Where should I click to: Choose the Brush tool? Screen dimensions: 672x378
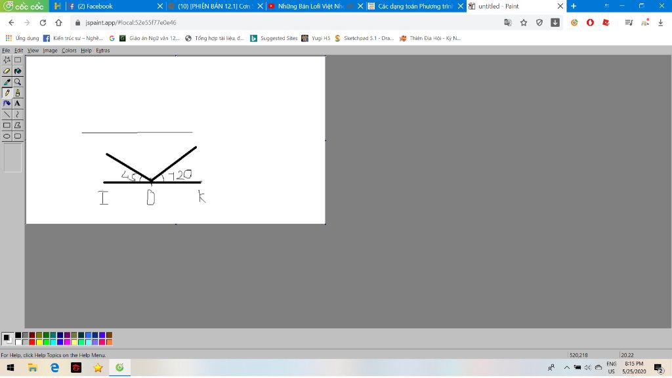click(18, 93)
